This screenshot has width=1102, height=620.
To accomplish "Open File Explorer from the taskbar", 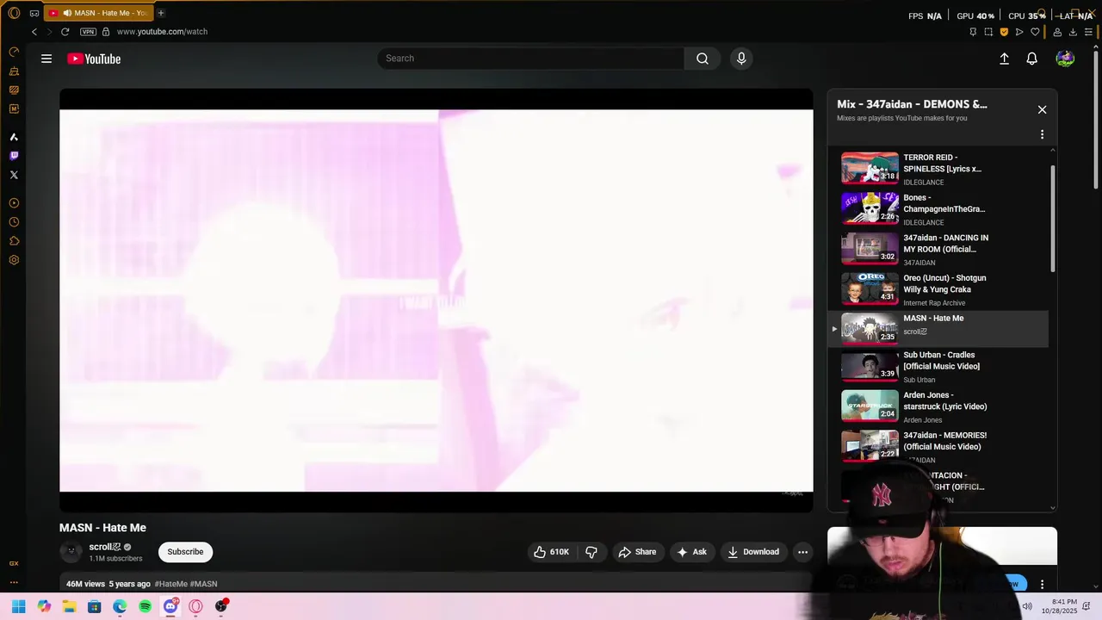I will (69, 606).
